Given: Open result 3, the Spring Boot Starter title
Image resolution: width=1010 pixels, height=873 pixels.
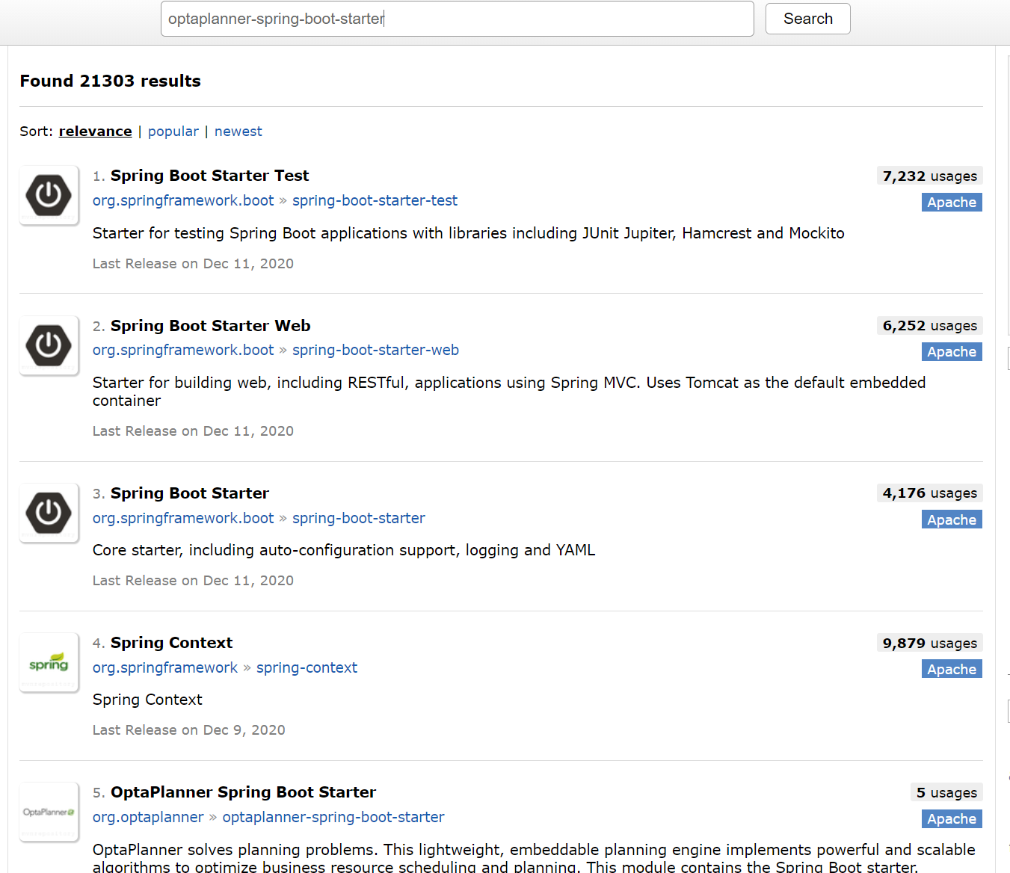Looking at the screenshot, I should click(x=190, y=493).
